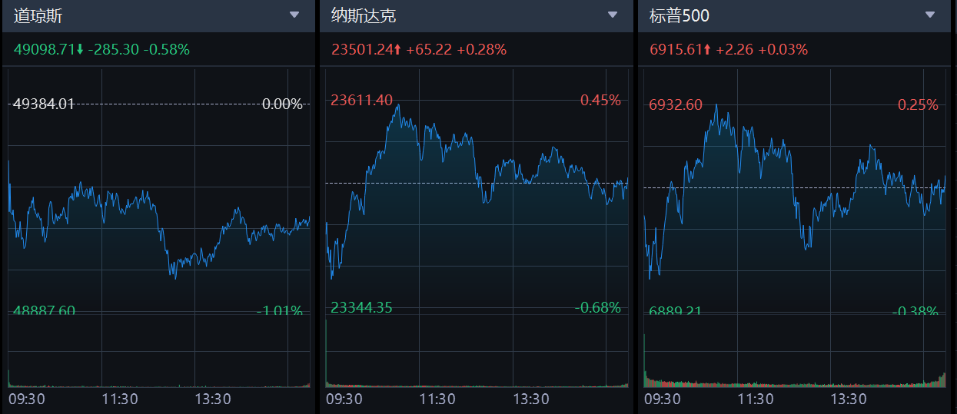957x414 pixels.
Task: Click the 13:30 marker on Nasdaq chart
Action: (531, 399)
